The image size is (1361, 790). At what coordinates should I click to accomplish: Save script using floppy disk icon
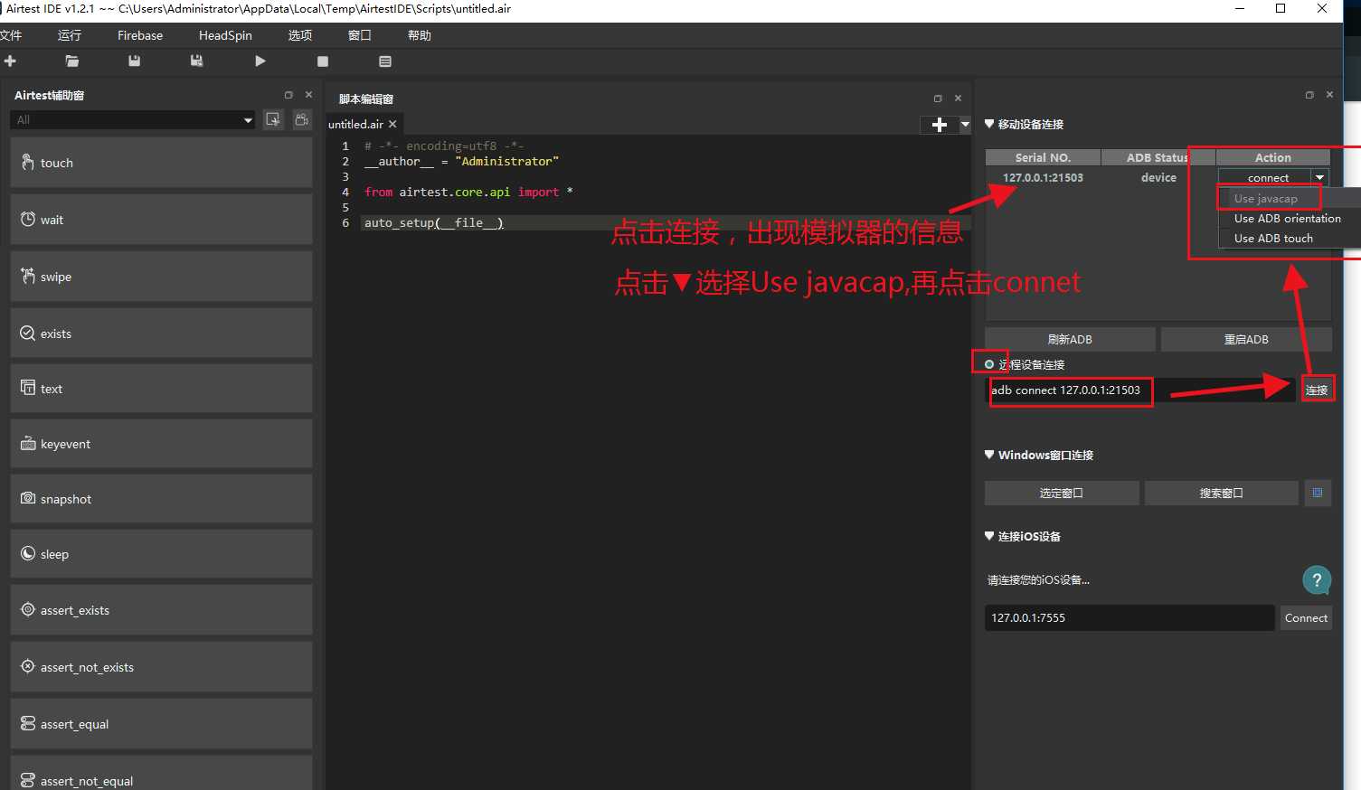coord(135,61)
